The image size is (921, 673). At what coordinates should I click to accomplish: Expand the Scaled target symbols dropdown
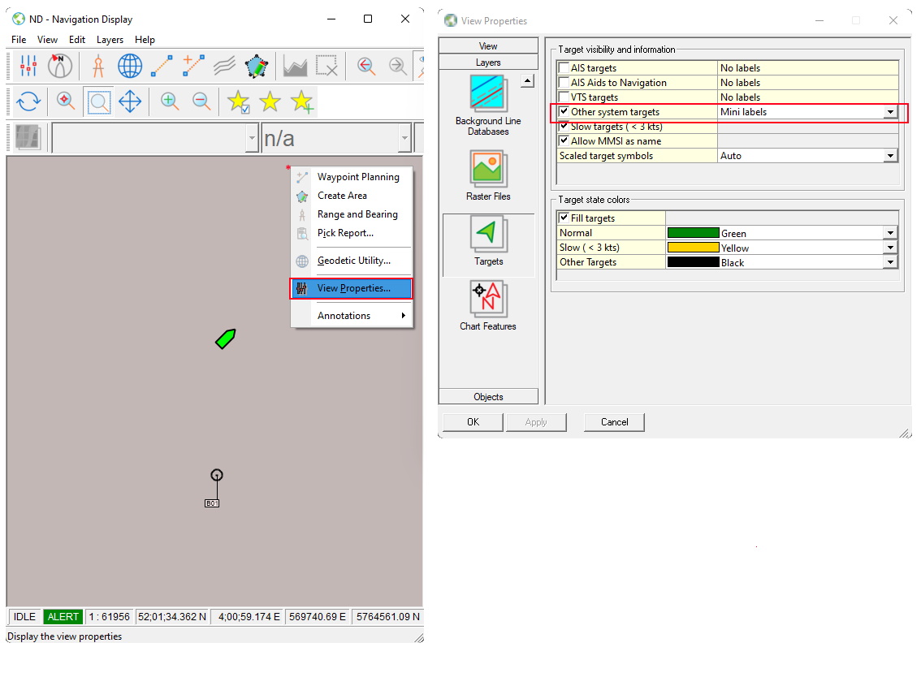click(890, 156)
